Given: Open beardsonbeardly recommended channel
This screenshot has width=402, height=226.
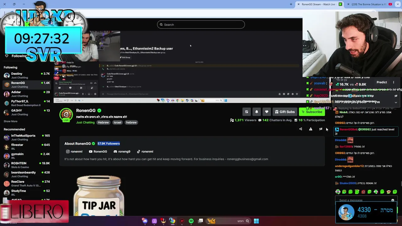Looking at the screenshot, I should point(27,174).
